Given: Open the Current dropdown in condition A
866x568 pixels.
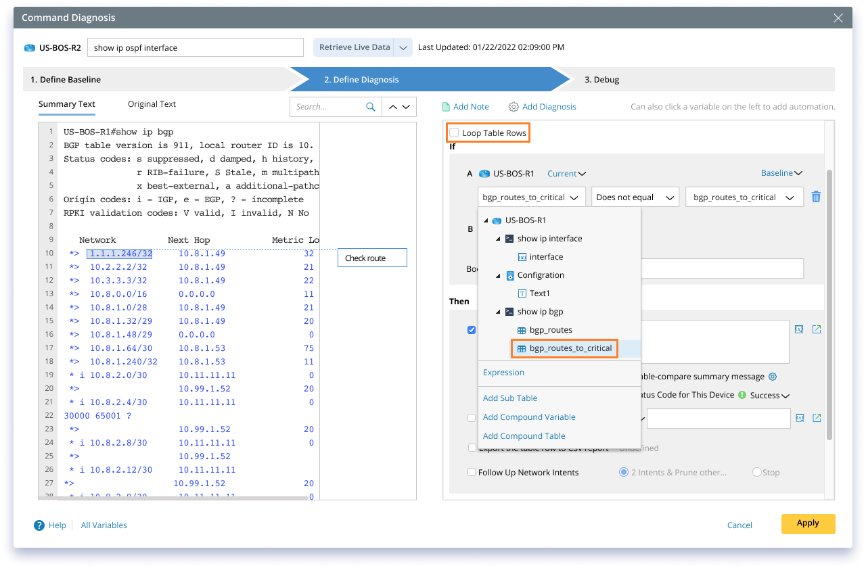Looking at the screenshot, I should click(x=567, y=174).
